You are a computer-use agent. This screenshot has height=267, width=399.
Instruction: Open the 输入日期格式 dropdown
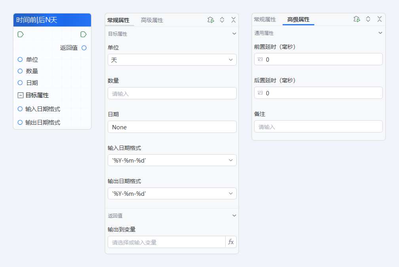pyautogui.click(x=172, y=160)
